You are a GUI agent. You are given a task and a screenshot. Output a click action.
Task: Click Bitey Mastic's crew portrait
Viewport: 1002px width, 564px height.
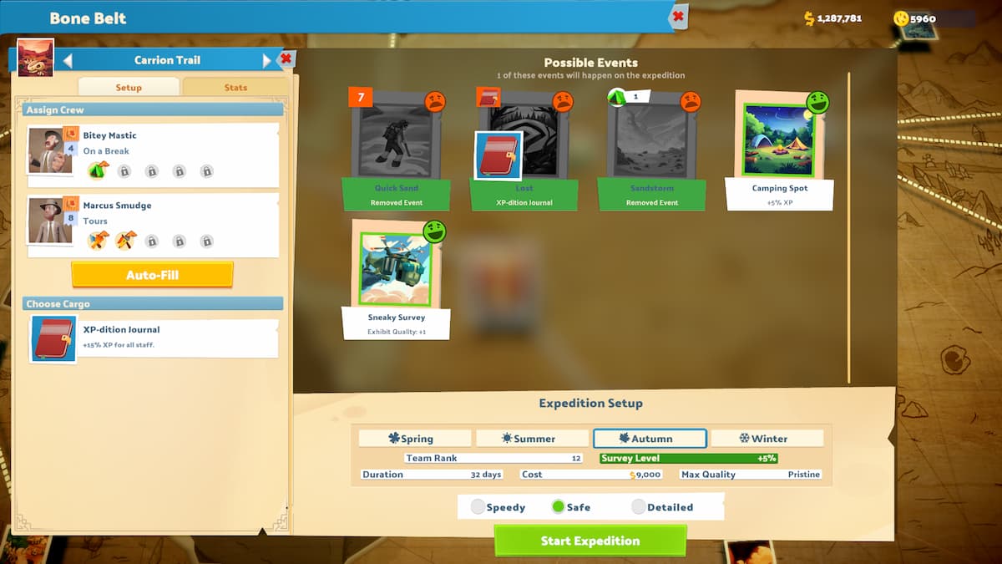[x=51, y=150]
